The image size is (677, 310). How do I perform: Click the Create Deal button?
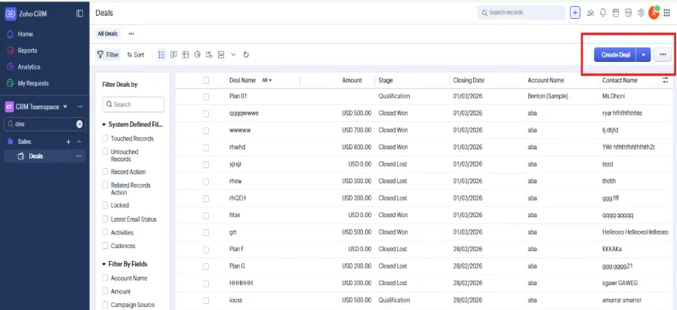615,55
